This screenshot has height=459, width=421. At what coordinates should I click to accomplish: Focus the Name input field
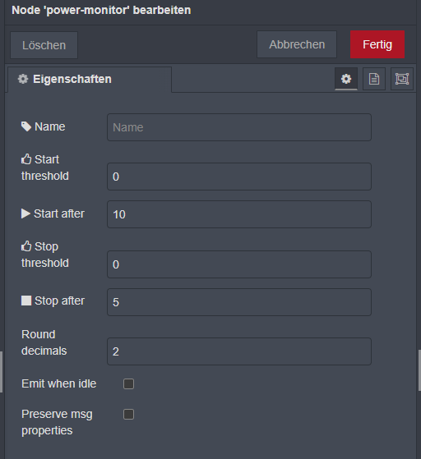[239, 127]
